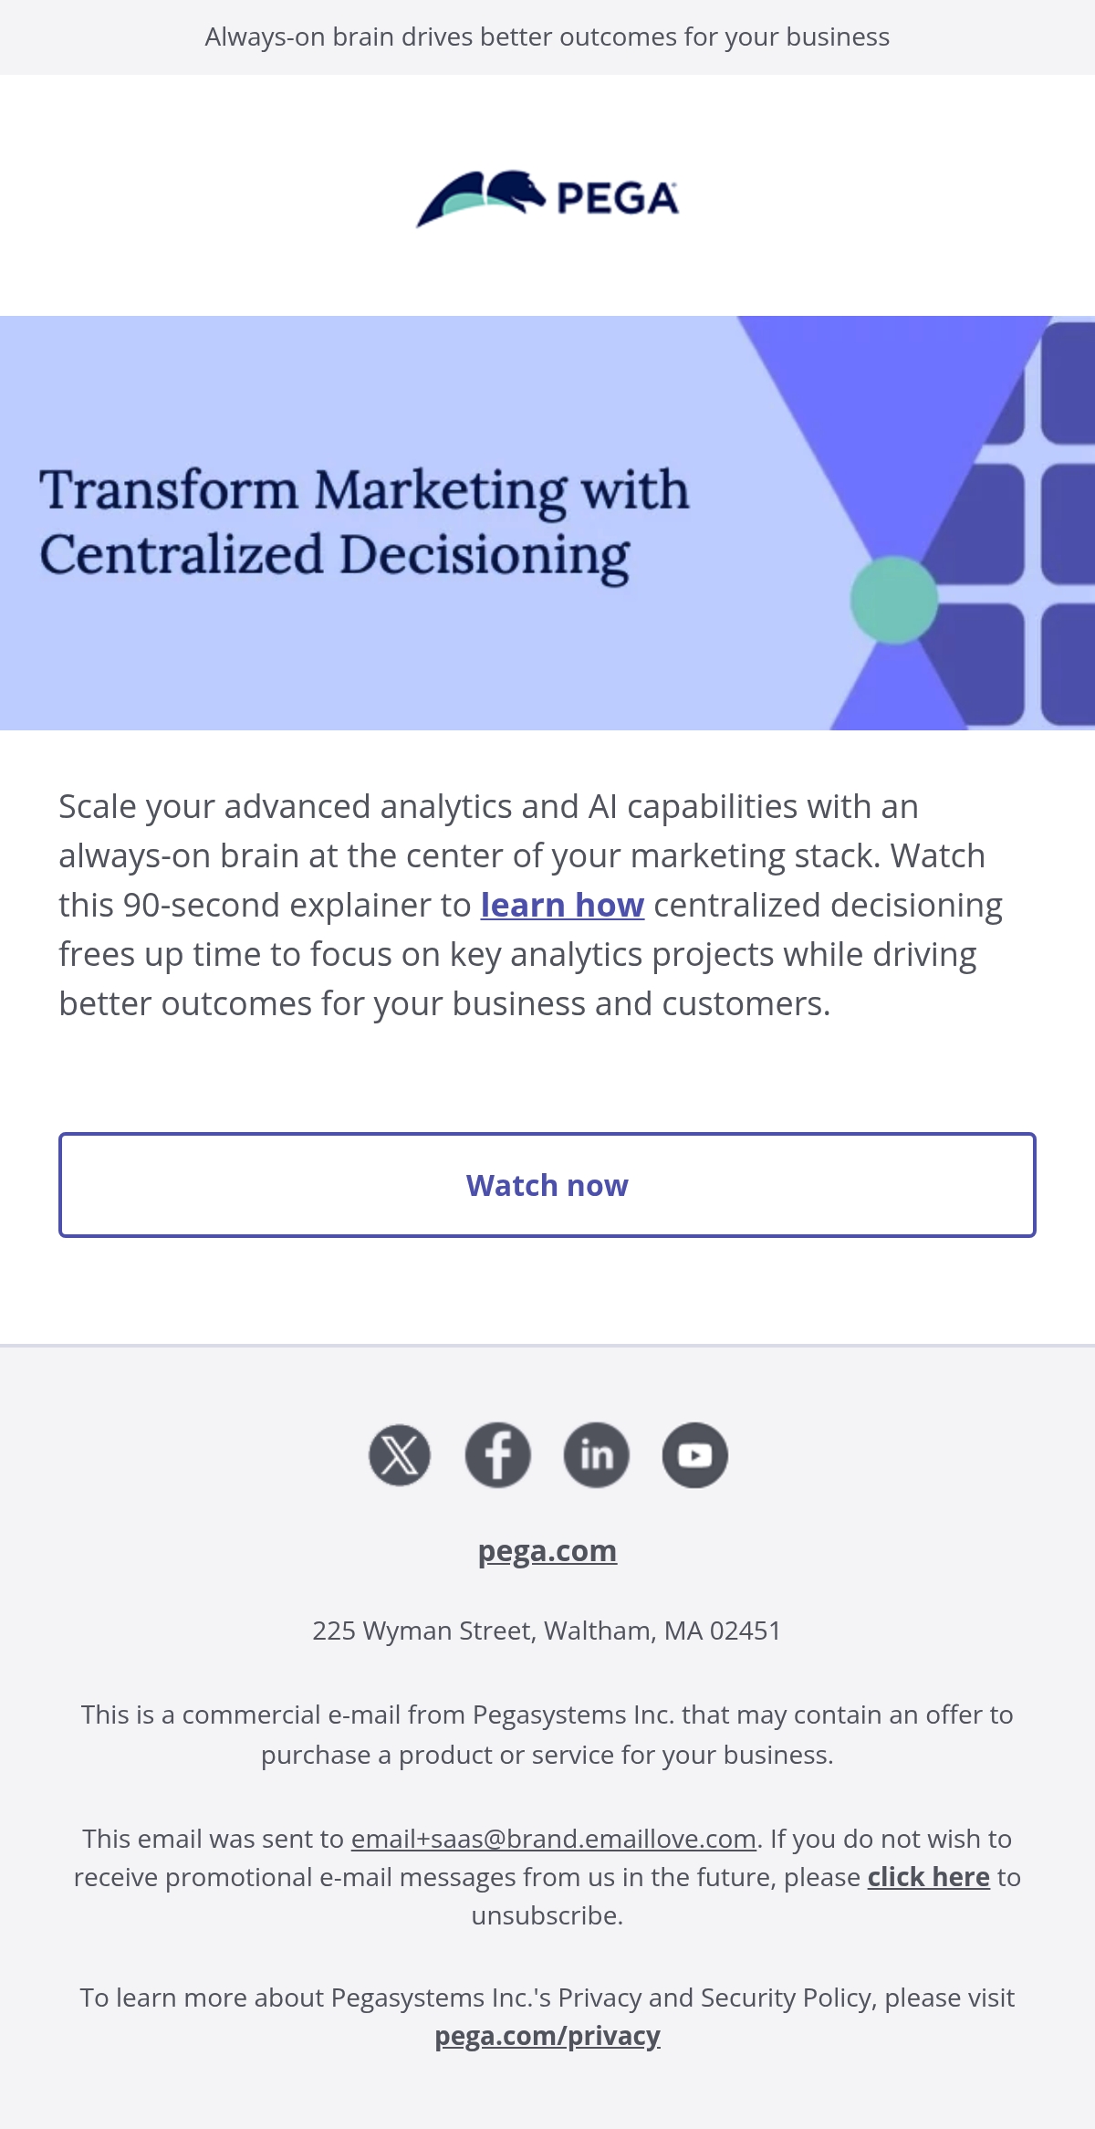The width and height of the screenshot is (1095, 2129).
Task: Open the X (Twitter) social icon
Action: pyautogui.click(x=400, y=1454)
